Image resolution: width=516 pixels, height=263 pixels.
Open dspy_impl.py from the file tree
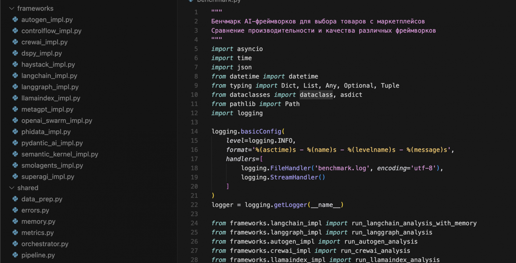point(41,53)
